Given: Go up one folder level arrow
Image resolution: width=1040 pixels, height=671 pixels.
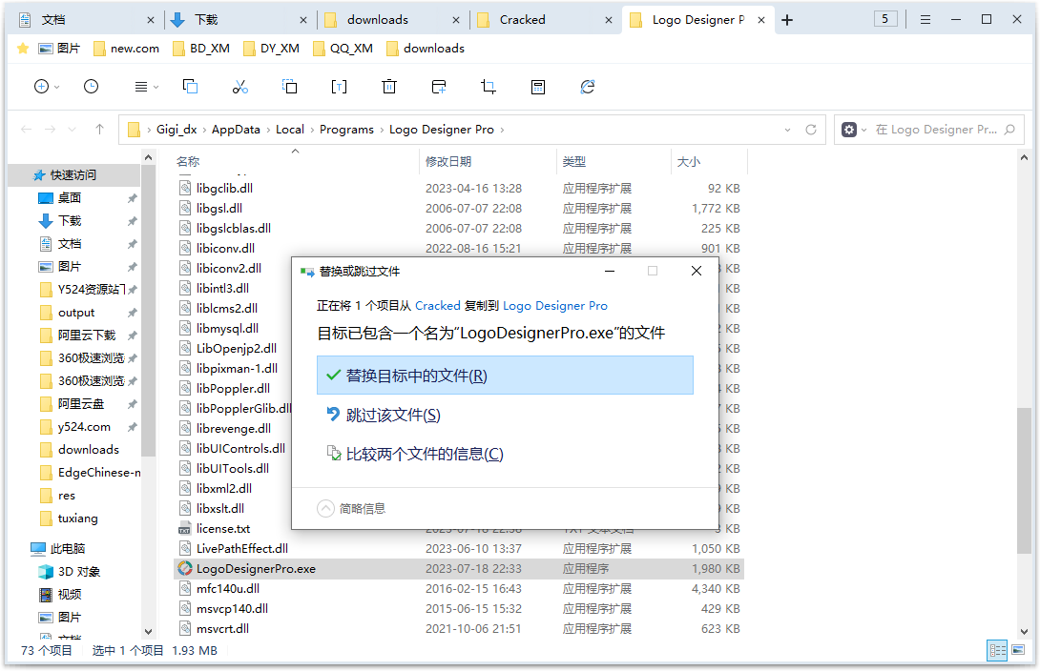Looking at the screenshot, I should point(99,130).
